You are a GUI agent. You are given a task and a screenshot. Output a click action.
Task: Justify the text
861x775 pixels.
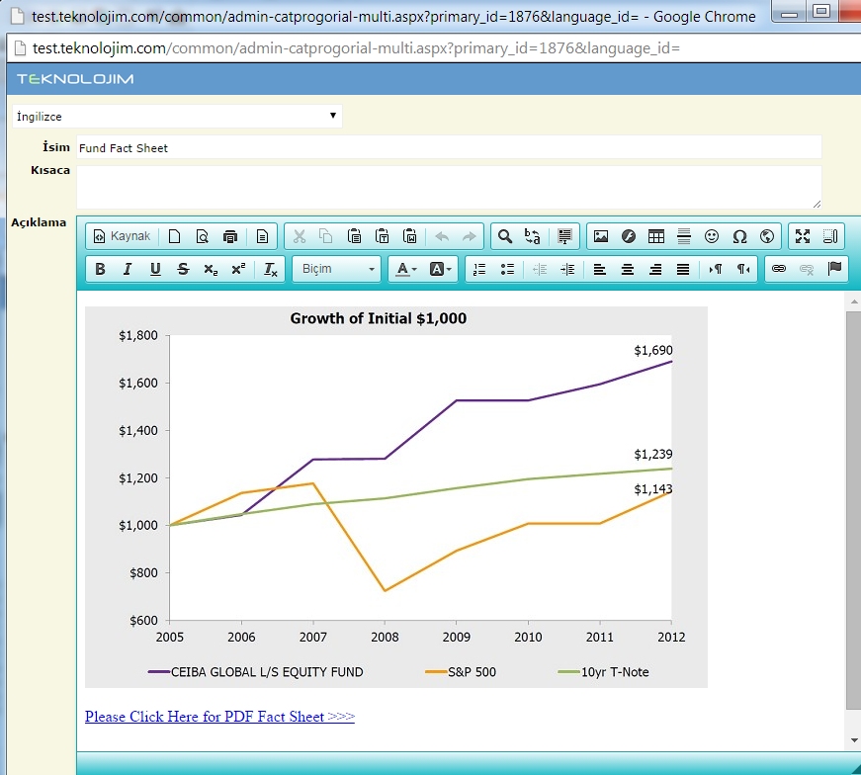[x=682, y=269]
